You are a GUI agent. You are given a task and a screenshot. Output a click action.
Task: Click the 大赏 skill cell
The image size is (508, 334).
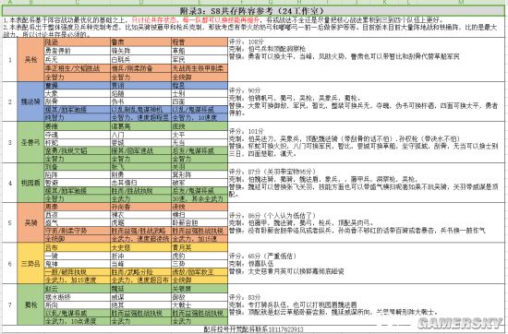click(x=77, y=94)
